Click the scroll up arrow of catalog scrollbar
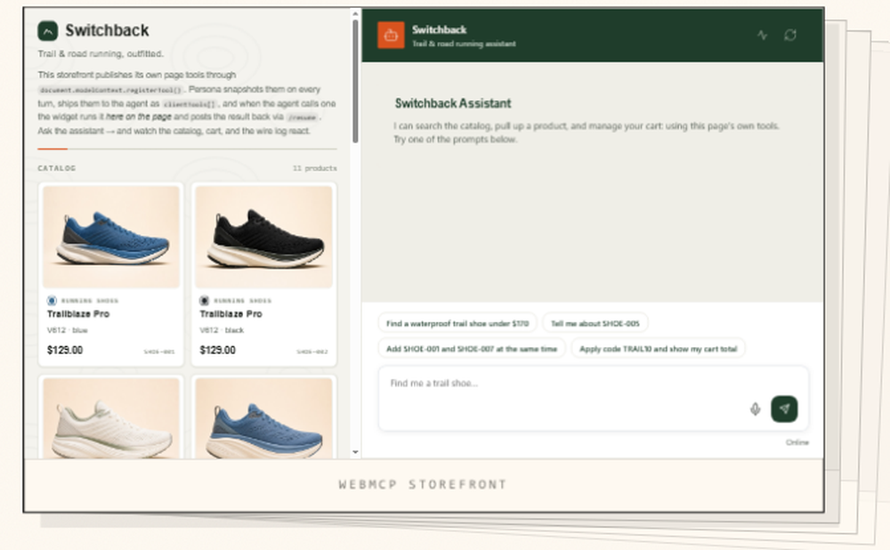This screenshot has height=550, width=890. tap(355, 13)
